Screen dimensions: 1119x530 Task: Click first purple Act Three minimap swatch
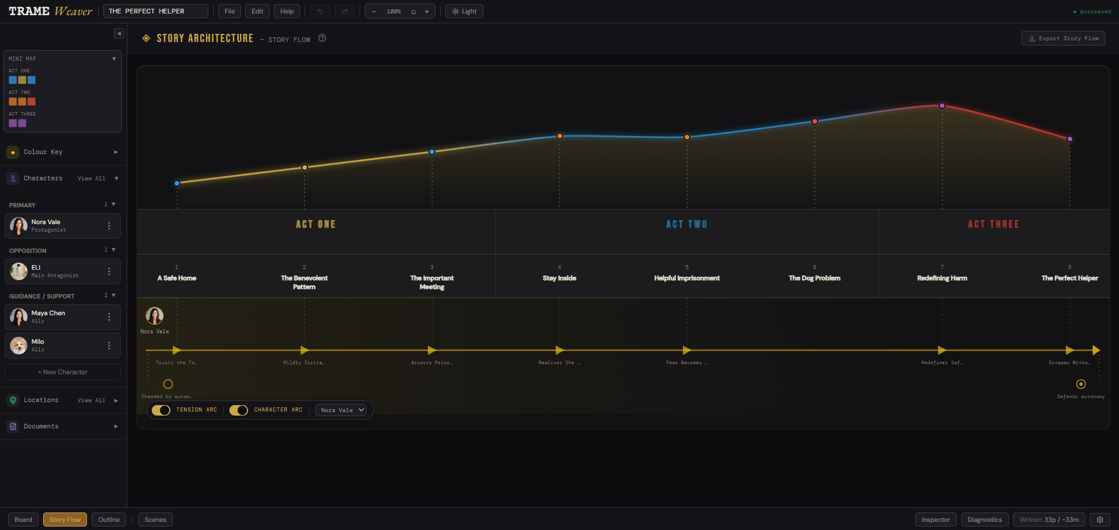13,123
